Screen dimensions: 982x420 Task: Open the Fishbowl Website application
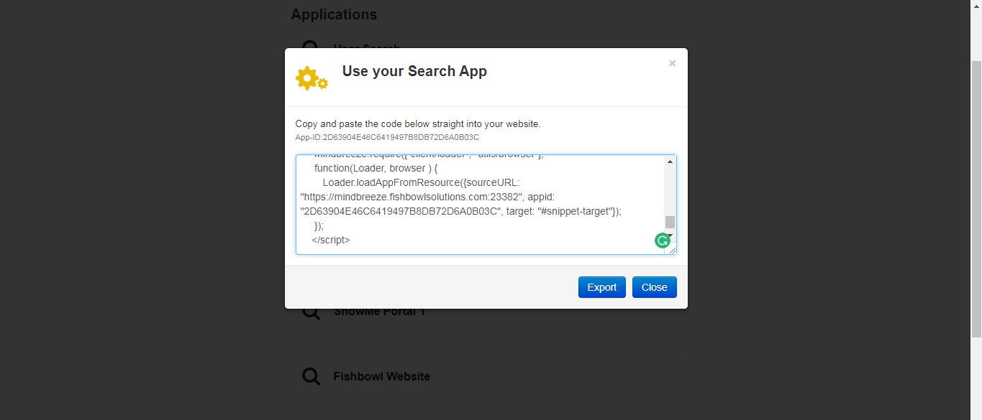(382, 376)
